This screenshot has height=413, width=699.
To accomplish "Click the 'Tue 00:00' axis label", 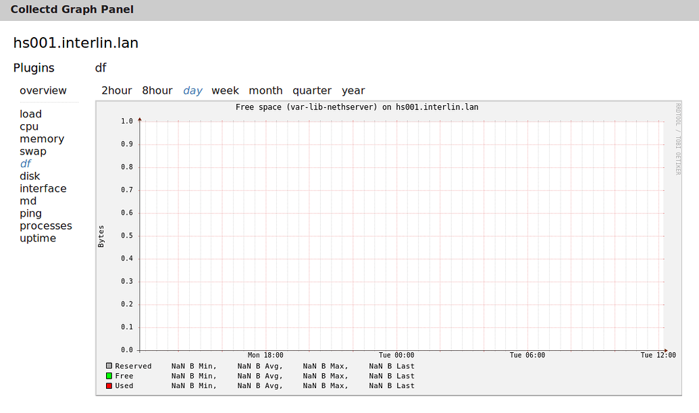I will coord(396,355).
